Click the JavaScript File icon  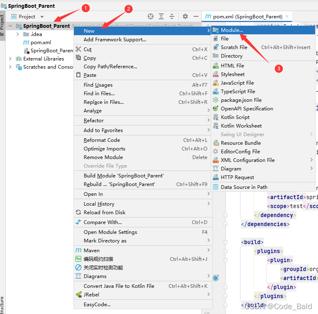tap(216, 83)
